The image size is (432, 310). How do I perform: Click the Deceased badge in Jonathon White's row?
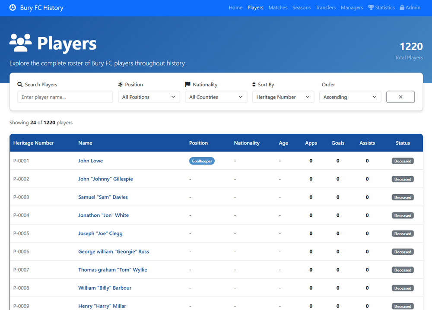[403, 215]
